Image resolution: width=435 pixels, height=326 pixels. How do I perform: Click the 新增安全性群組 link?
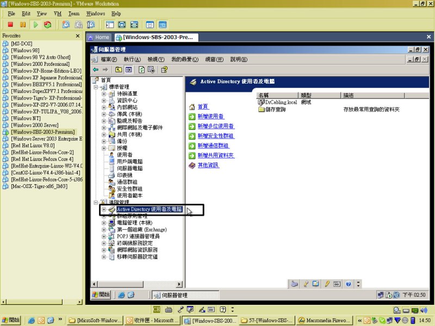[x=216, y=136]
